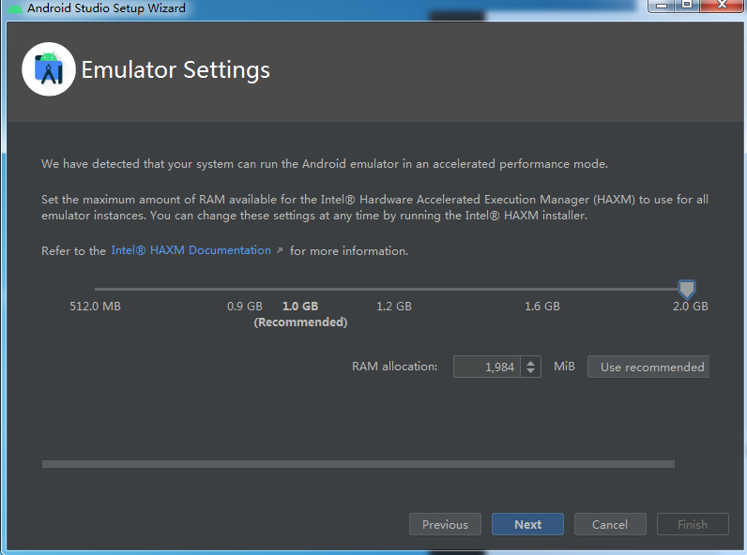
Task: Minimize the Setup Wizard window
Action: 663,6
